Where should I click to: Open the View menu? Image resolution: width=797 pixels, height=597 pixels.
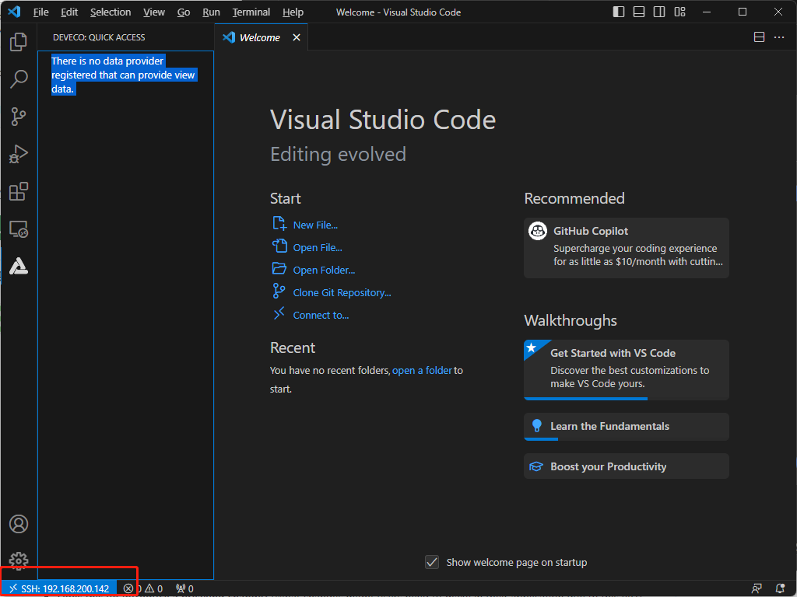coord(154,12)
